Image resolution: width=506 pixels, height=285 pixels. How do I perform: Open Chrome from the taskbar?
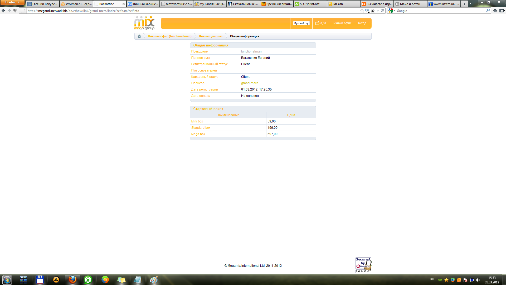tap(105, 280)
